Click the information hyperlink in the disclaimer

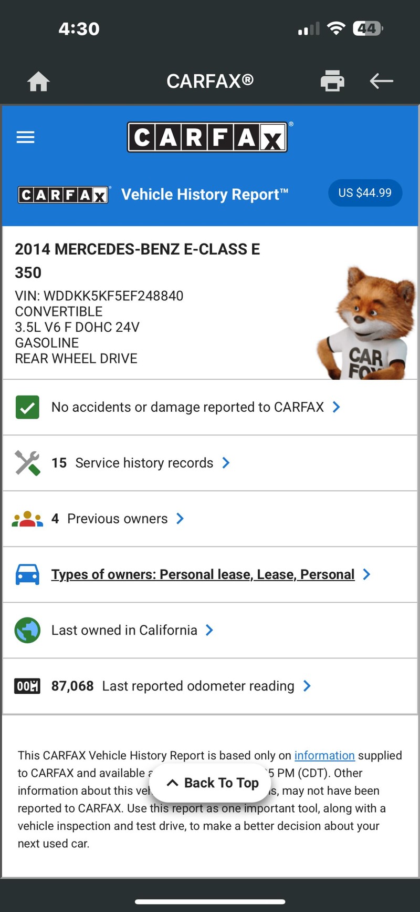click(x=324, y=755)
